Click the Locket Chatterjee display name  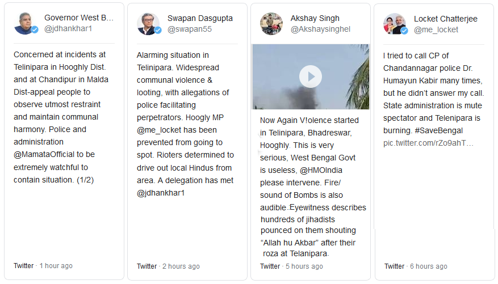click(445, 19)
